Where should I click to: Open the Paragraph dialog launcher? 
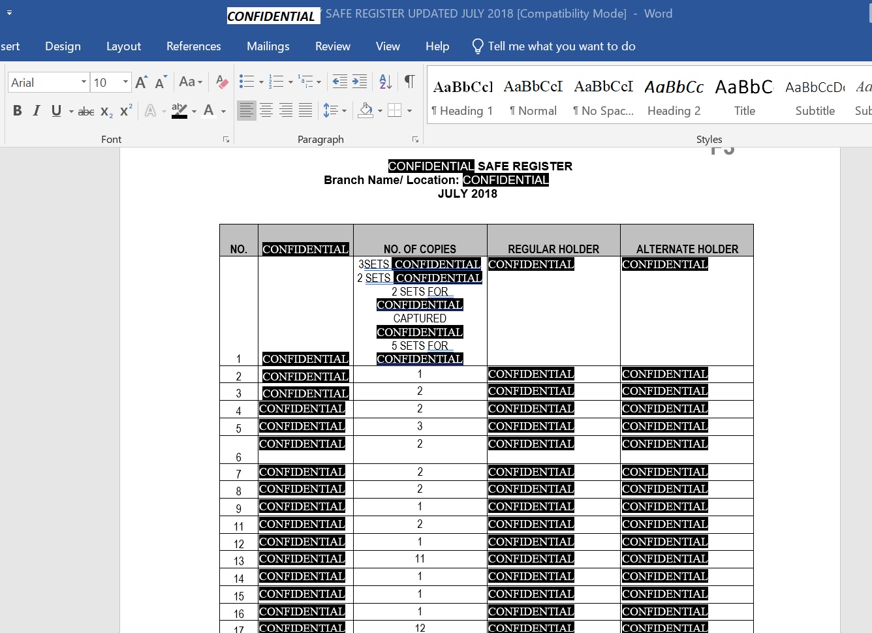(415, 140)
